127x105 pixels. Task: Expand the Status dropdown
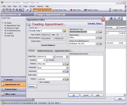pos(64,79)
